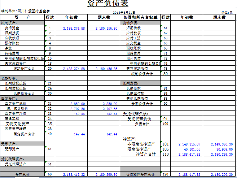Select 限定性净资产 年初数 value 40,101.65
Screen dimensions: 237x178
(187, 149)
